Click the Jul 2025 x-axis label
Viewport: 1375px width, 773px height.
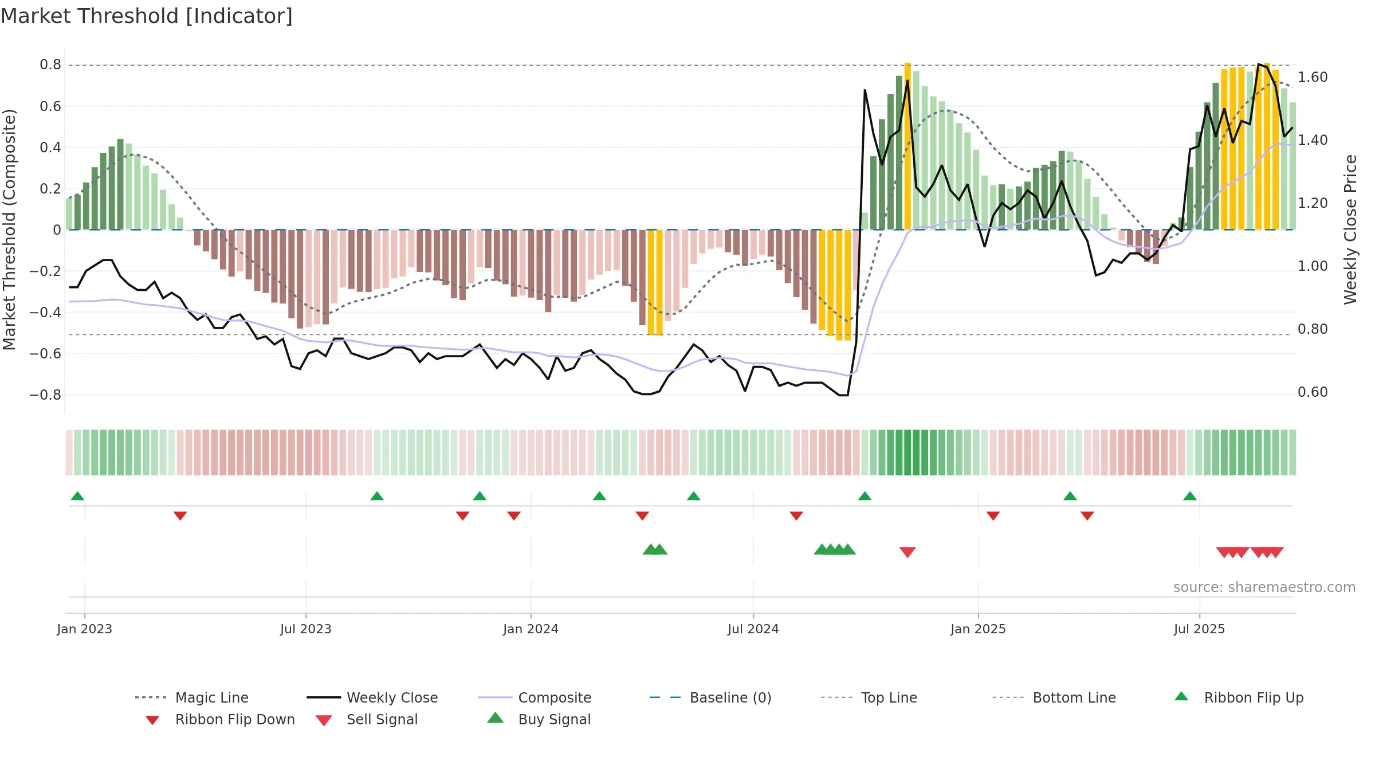coord(1200,629)
